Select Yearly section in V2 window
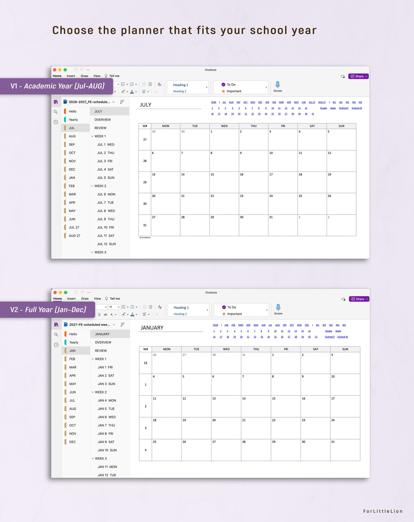The height and width of the screenshot is (522, 414). click(74, 342)
